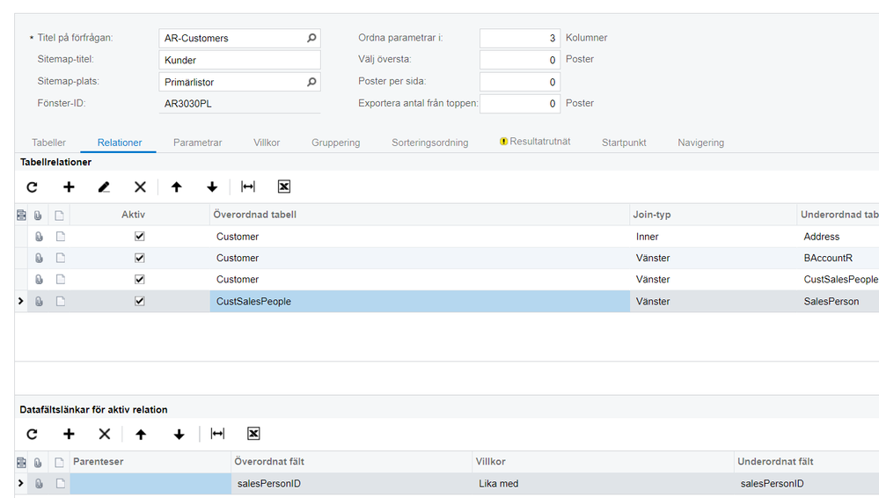Edit the selected table relation
The height and width of the screenshot is (498, 879).
click(104, 187)
